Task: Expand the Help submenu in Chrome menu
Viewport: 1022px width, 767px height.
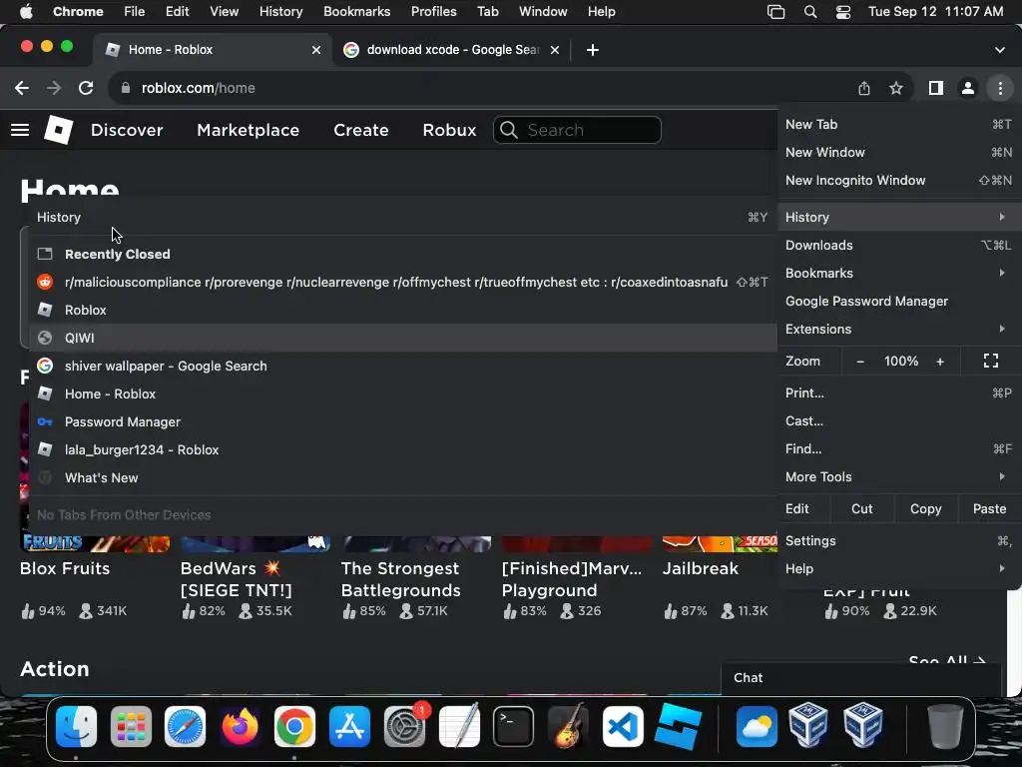Action: pos(899,569)
